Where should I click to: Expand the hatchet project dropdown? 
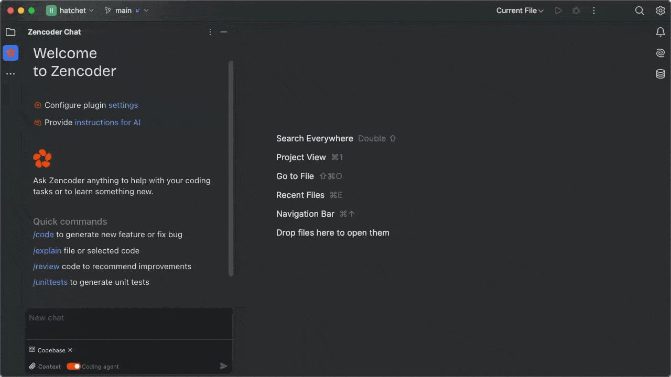70,10
